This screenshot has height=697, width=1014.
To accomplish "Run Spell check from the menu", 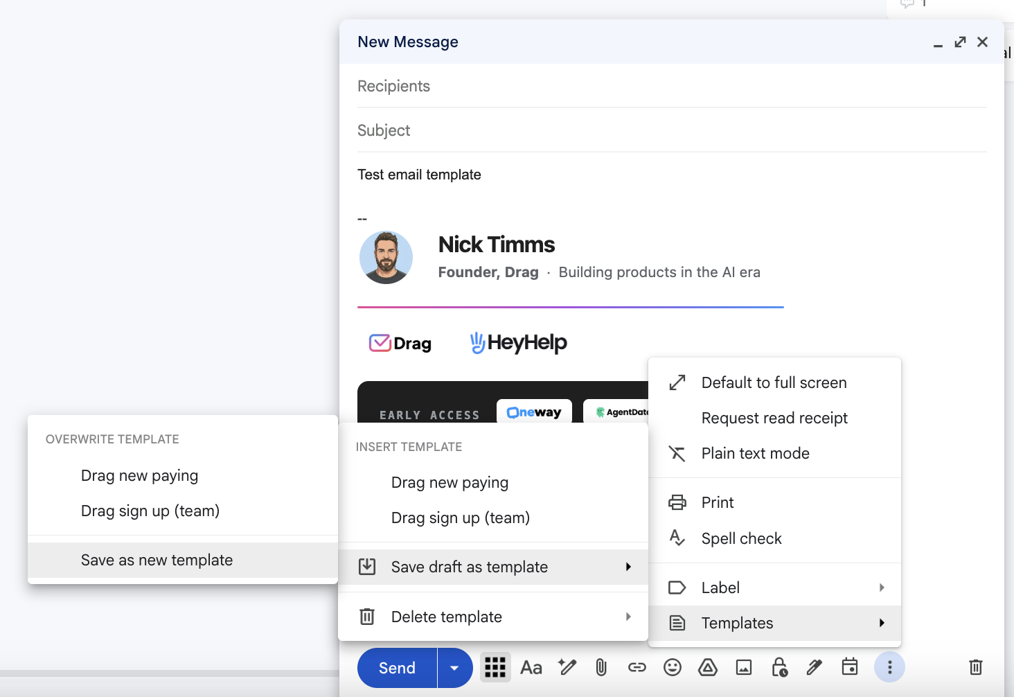I will tap(774, 538).
